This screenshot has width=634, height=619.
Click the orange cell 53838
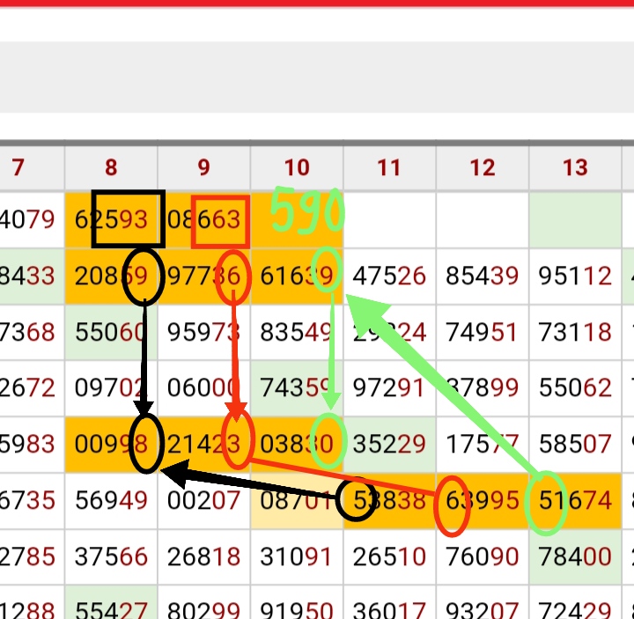click(389, 500)
